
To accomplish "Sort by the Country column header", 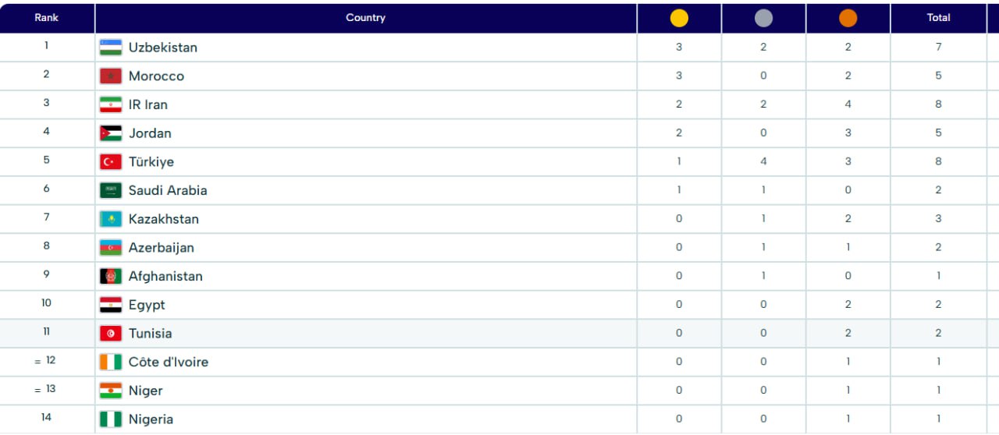I will (365, 18).
